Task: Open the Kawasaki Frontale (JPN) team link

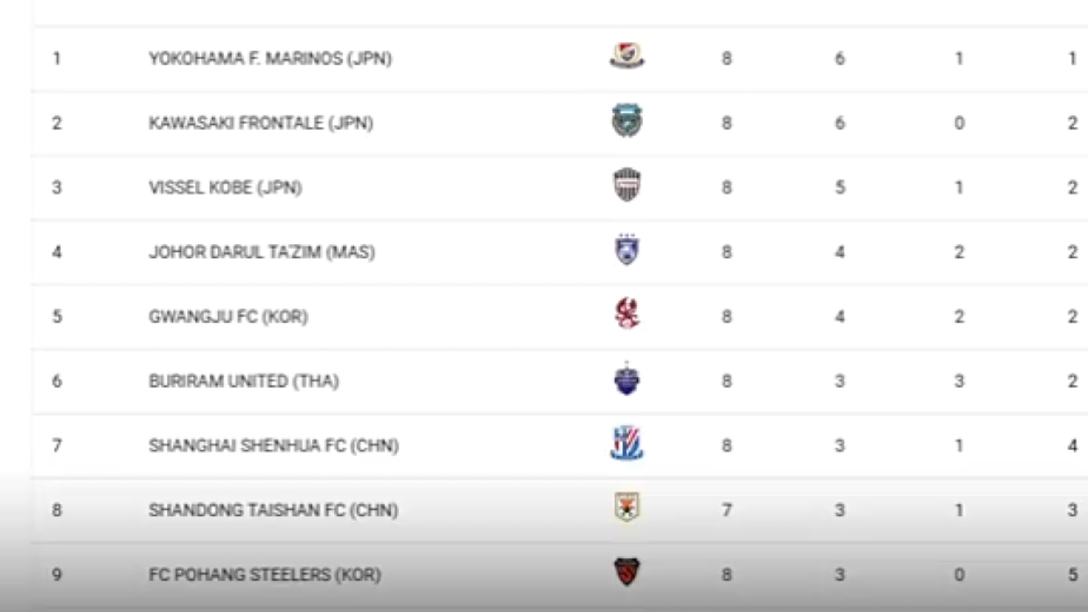Action: coord(261,123)
